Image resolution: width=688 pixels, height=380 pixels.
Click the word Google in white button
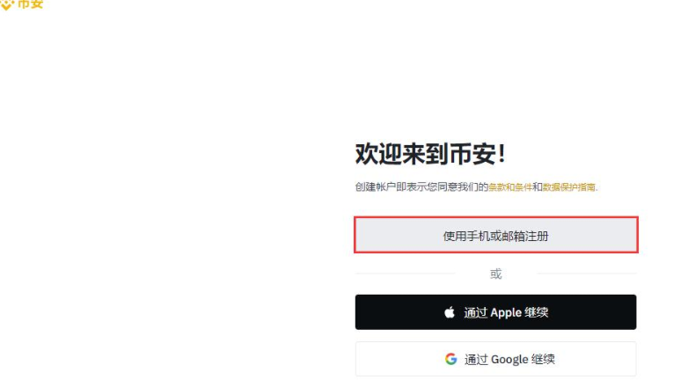click(509, 360)
